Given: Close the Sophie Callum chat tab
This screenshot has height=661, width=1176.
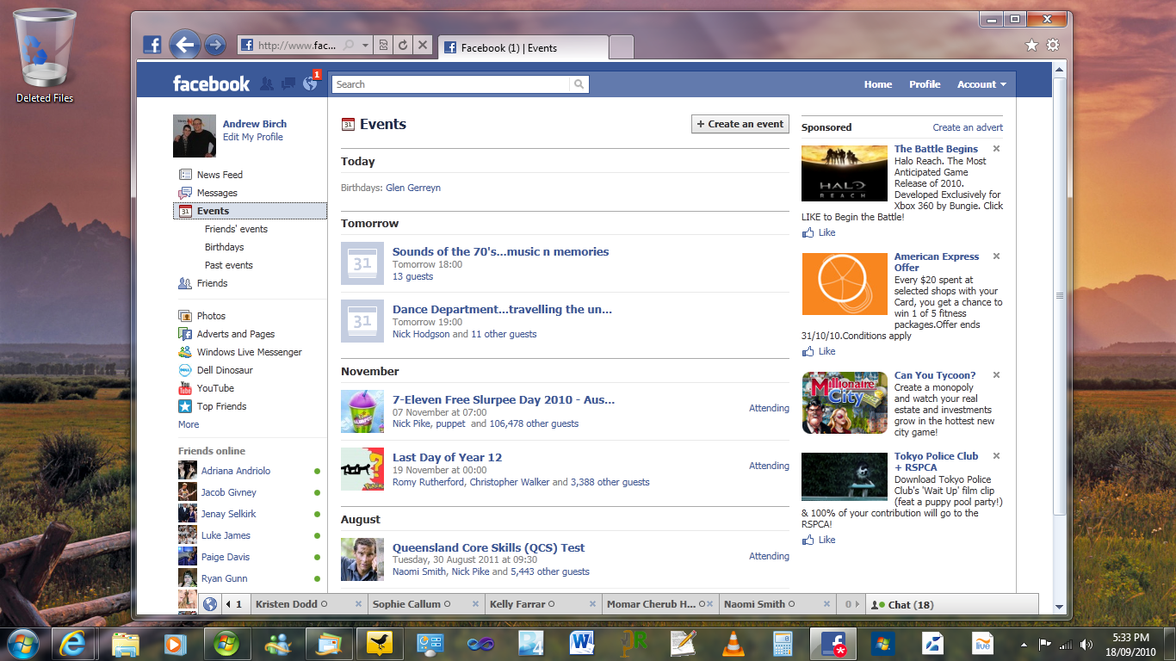Looking at the screenshot, I should [475, 604].
